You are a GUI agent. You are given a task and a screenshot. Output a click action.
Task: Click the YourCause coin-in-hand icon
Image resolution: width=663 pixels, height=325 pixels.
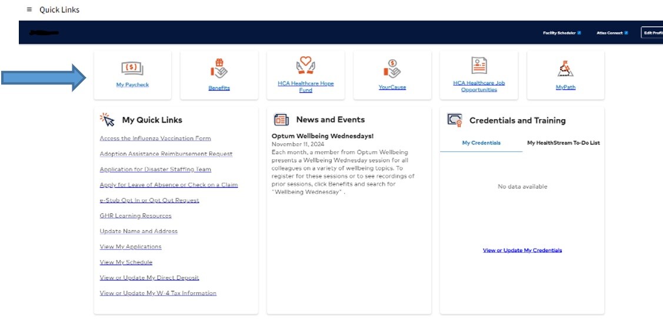pyautogui.click(x=392, y=68)
